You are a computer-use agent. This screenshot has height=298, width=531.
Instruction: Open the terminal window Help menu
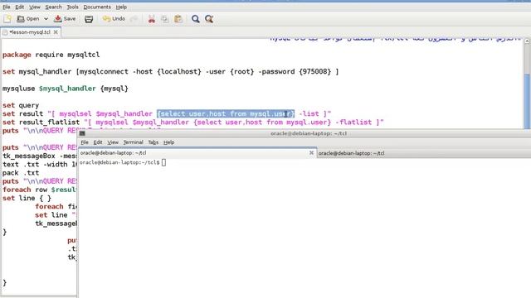(x=168, y=142)
